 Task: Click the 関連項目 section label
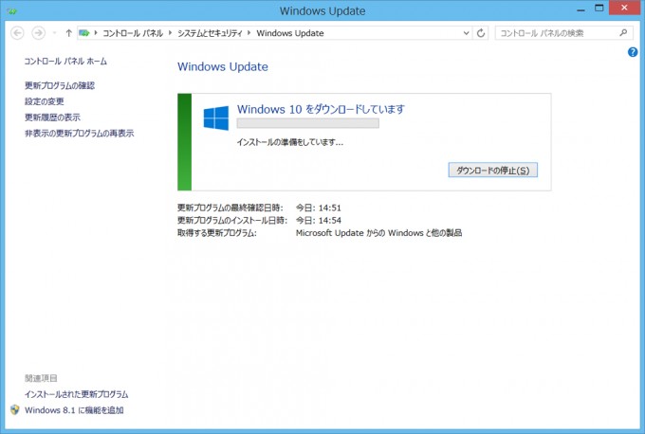[x=41, y=378]
